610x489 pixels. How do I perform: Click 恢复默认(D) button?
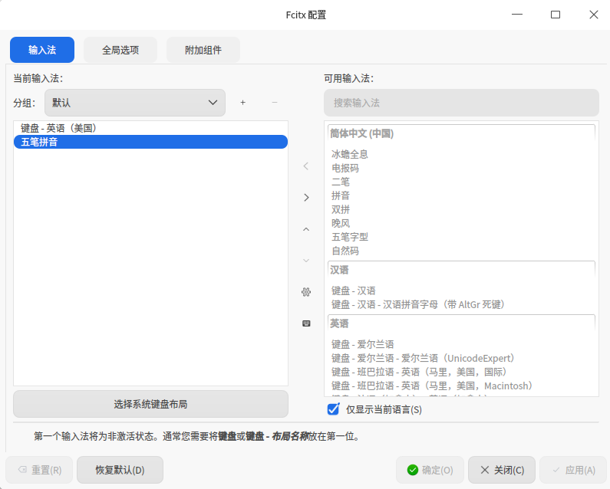click(120, 470)
